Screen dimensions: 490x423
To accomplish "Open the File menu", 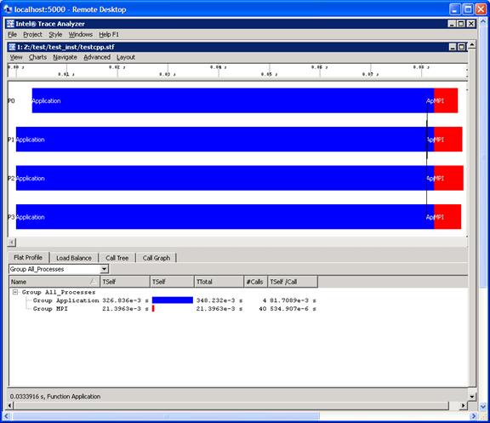I will pos(12,34).
